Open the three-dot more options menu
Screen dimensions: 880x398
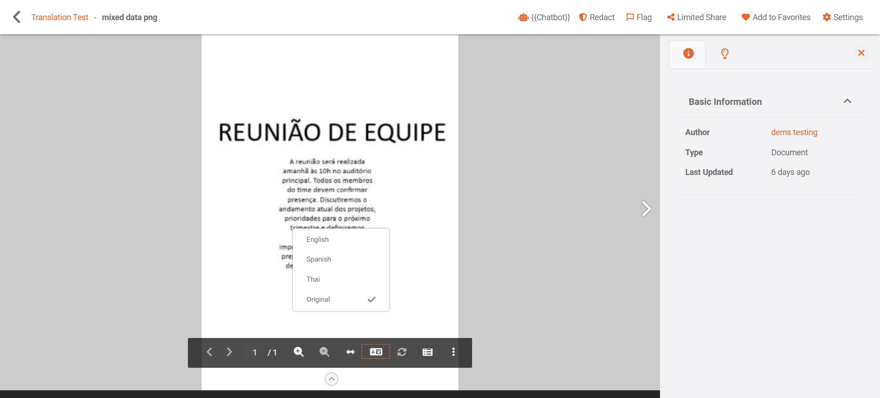[x=453, y=352]
